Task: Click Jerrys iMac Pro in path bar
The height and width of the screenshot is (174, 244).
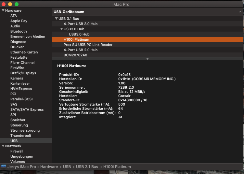Action: click(22, 167)
